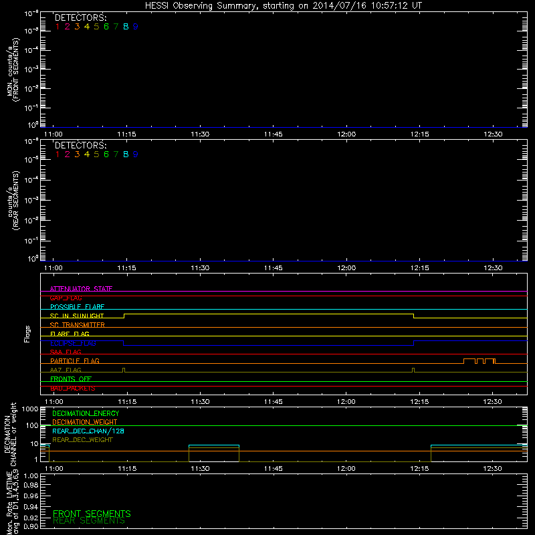The width and height of the screenshot is (535, 535).
Task: Click the FRONT SEGMENTS livetime legend label
Action: [92, 514]
